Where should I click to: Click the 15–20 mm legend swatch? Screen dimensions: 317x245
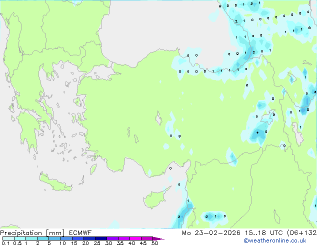pos(77,238)
